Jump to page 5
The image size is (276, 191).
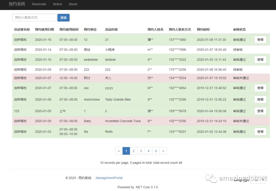coord(156,151)
